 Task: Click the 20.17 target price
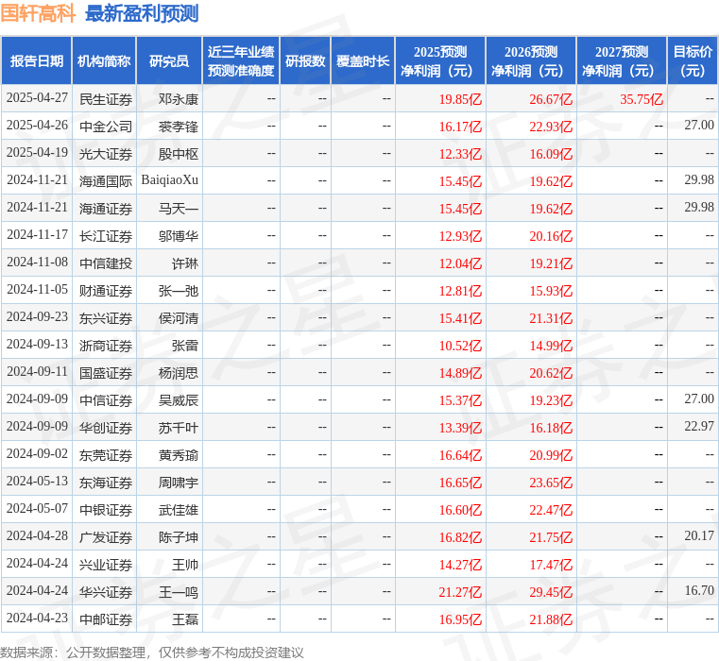699,535
